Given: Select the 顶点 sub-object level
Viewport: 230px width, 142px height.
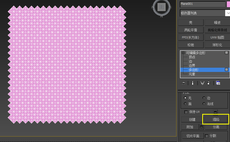Looking at the screenshot, I should point(192,57).
